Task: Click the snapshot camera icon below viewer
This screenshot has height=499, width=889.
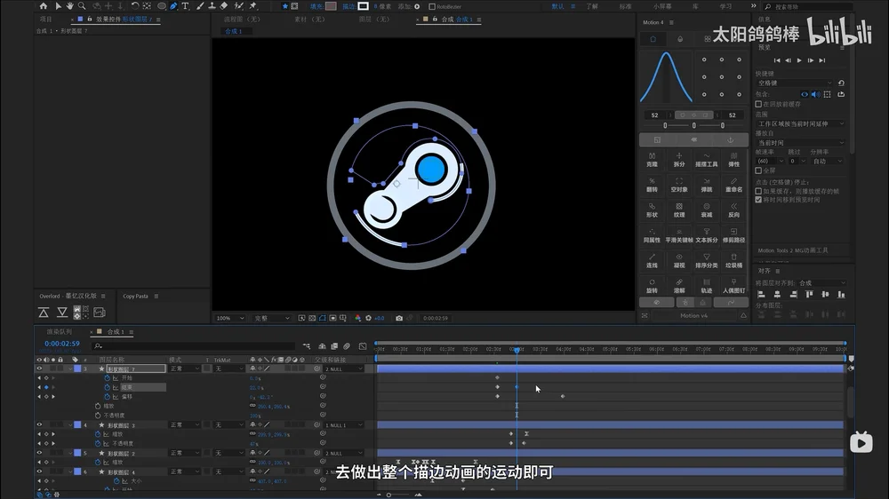Action: tap(399, 319)
